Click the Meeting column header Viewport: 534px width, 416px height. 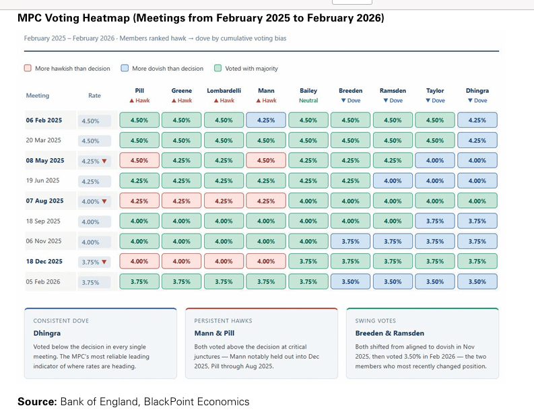tap(38, 96)
